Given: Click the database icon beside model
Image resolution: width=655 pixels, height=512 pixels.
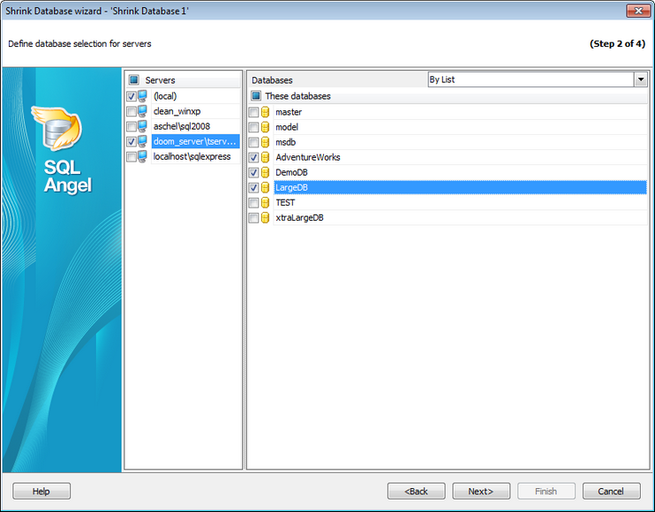Looking at the screenshot, I should pos(265,127).
